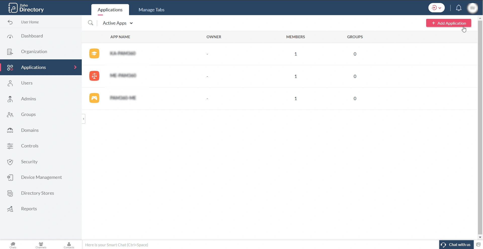Go to Groups in the sidebar
Viewport: 483px width, 249px height.
click(28, 114)
